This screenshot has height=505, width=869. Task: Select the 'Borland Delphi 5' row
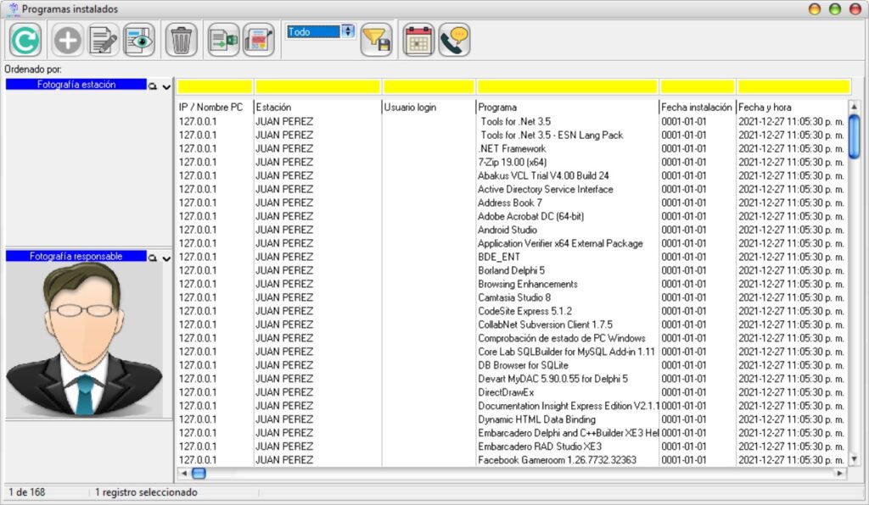[512, 270]
